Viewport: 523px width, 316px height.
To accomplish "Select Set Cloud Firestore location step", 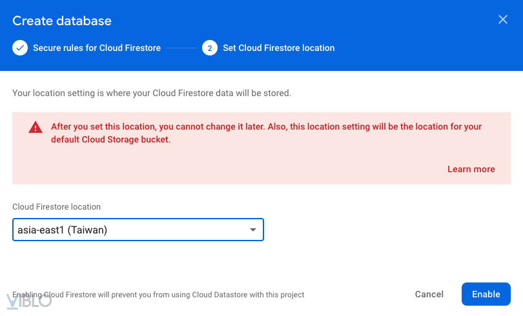I will click(x=278, y=48).
